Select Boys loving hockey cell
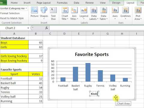The width and height of the screenshot is (144, 108). pos(14,61)
